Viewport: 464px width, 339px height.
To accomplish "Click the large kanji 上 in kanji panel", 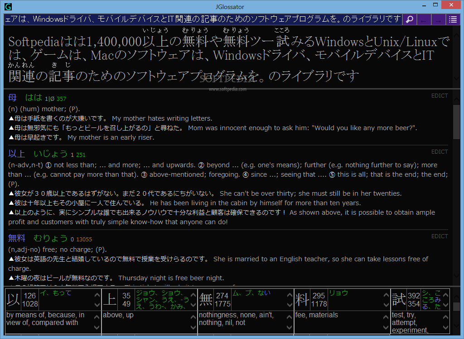I will [110, 300].
